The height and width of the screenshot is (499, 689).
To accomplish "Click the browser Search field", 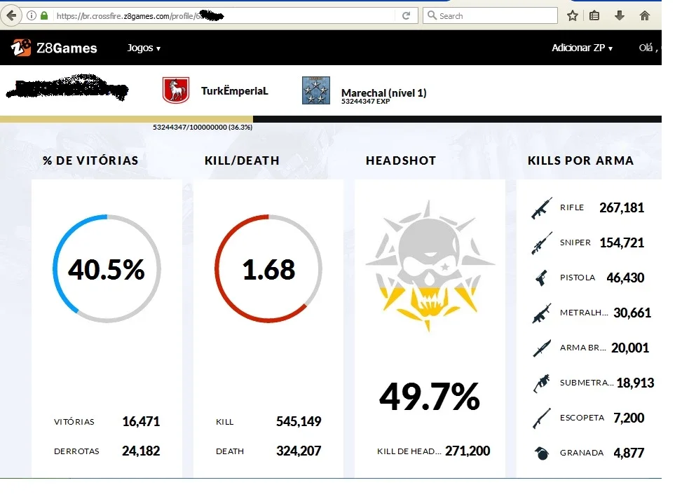I will pos(491,16).
